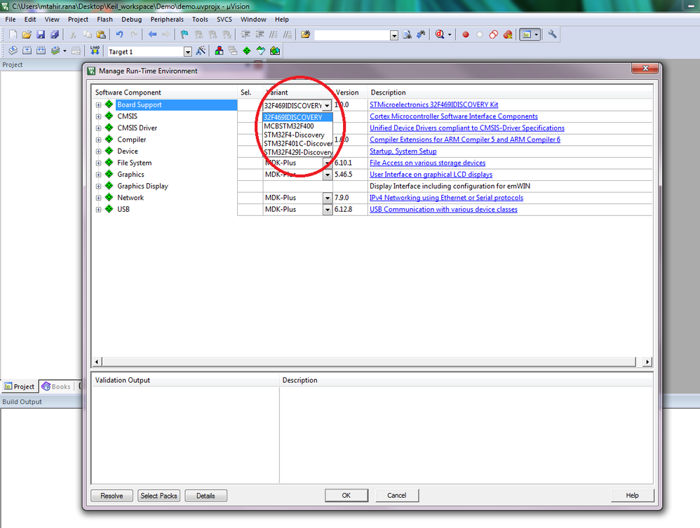Click the Paste clipboard icon
Screen dimensions: 700x528
101,34
